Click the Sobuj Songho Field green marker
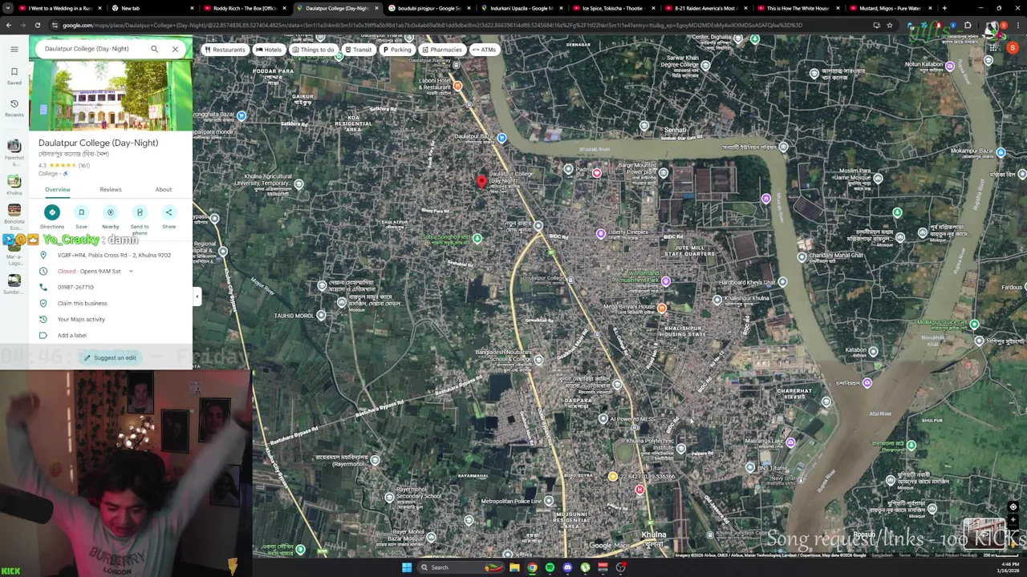Screen dimensions: 1027x577 [x=477, y=238]
